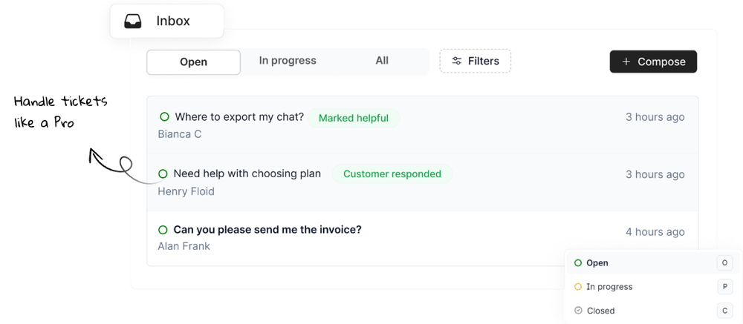Show the All tickets tab

(x=382, y=61)
